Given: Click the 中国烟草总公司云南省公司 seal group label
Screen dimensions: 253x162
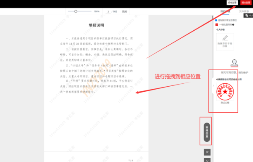Looking at the screenshot, I should coord(229,80).
